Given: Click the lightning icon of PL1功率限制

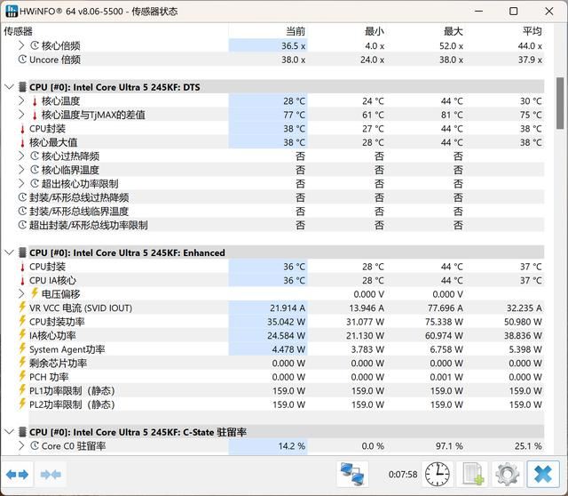Looking at the screenshot, I should [22, 390].
